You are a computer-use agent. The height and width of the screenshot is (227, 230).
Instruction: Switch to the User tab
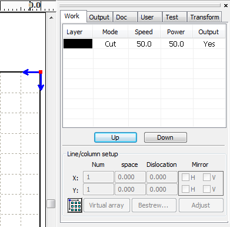click(150, 17)
